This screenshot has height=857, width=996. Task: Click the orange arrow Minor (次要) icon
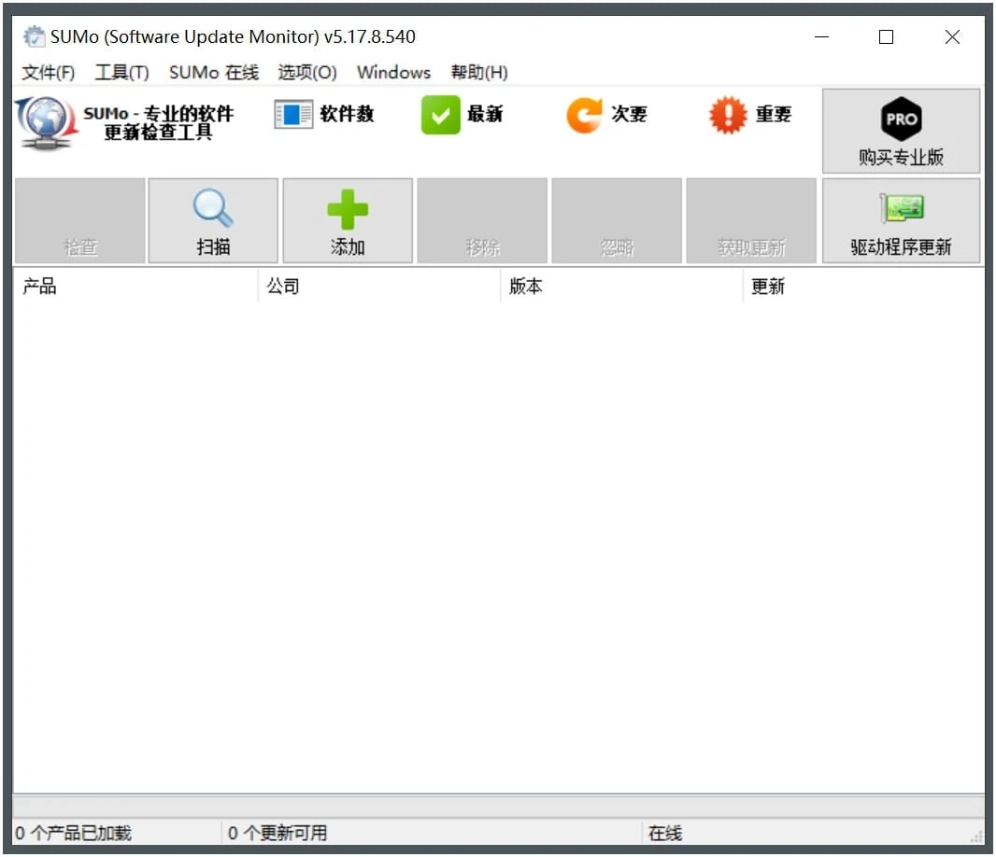[x=584, y=115]
